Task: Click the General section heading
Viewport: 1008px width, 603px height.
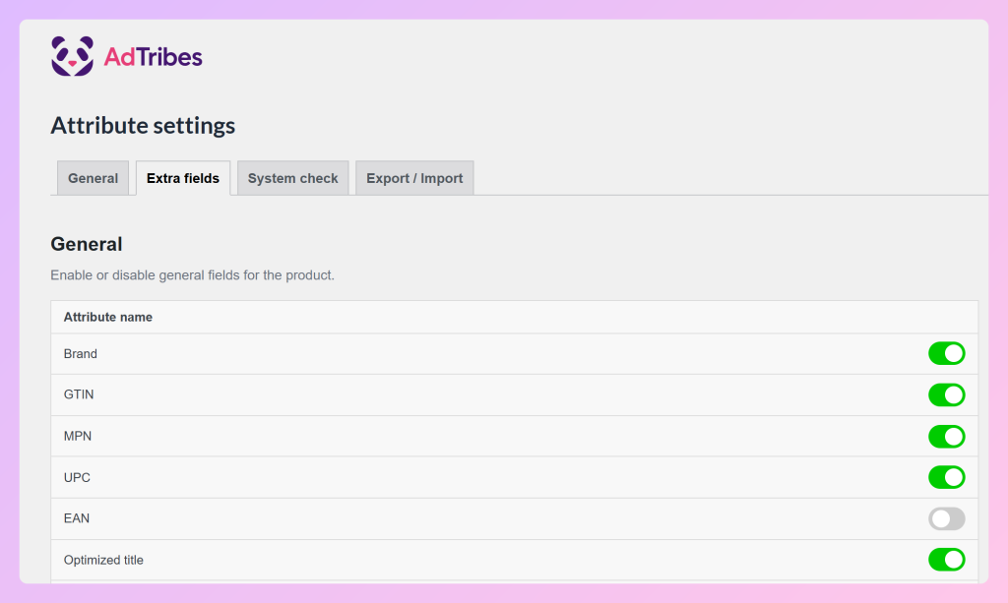Action: 87,244
